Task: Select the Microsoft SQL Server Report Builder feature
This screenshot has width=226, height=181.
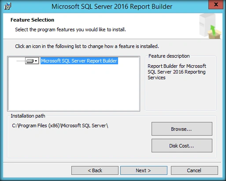Action: [79, 61]
